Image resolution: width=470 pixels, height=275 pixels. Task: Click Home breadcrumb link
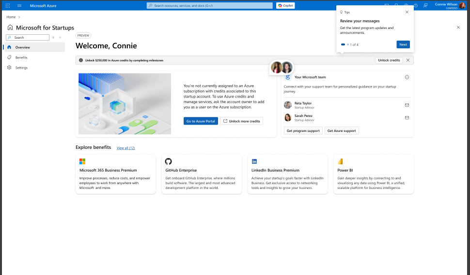[x=11, y=17]
